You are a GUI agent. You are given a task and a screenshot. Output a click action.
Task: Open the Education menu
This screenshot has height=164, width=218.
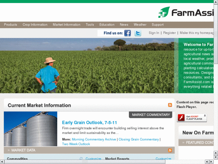[107, 25]
